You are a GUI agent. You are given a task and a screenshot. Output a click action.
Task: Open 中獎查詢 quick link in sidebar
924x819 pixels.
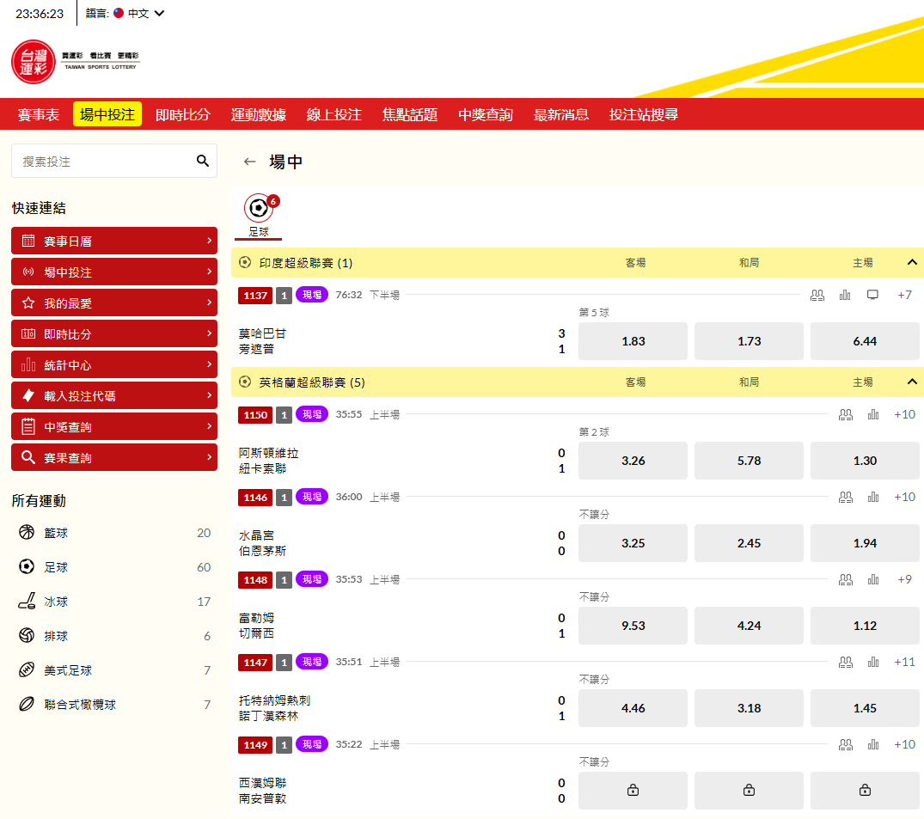click(x=114, y=426)
